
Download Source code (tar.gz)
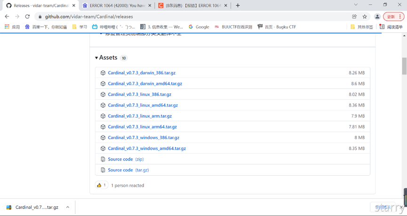(x=128, y=170)
